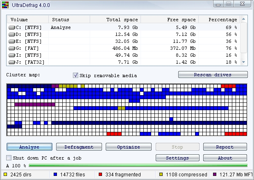Click the C: drive icon in volume list

coord(12,28)
